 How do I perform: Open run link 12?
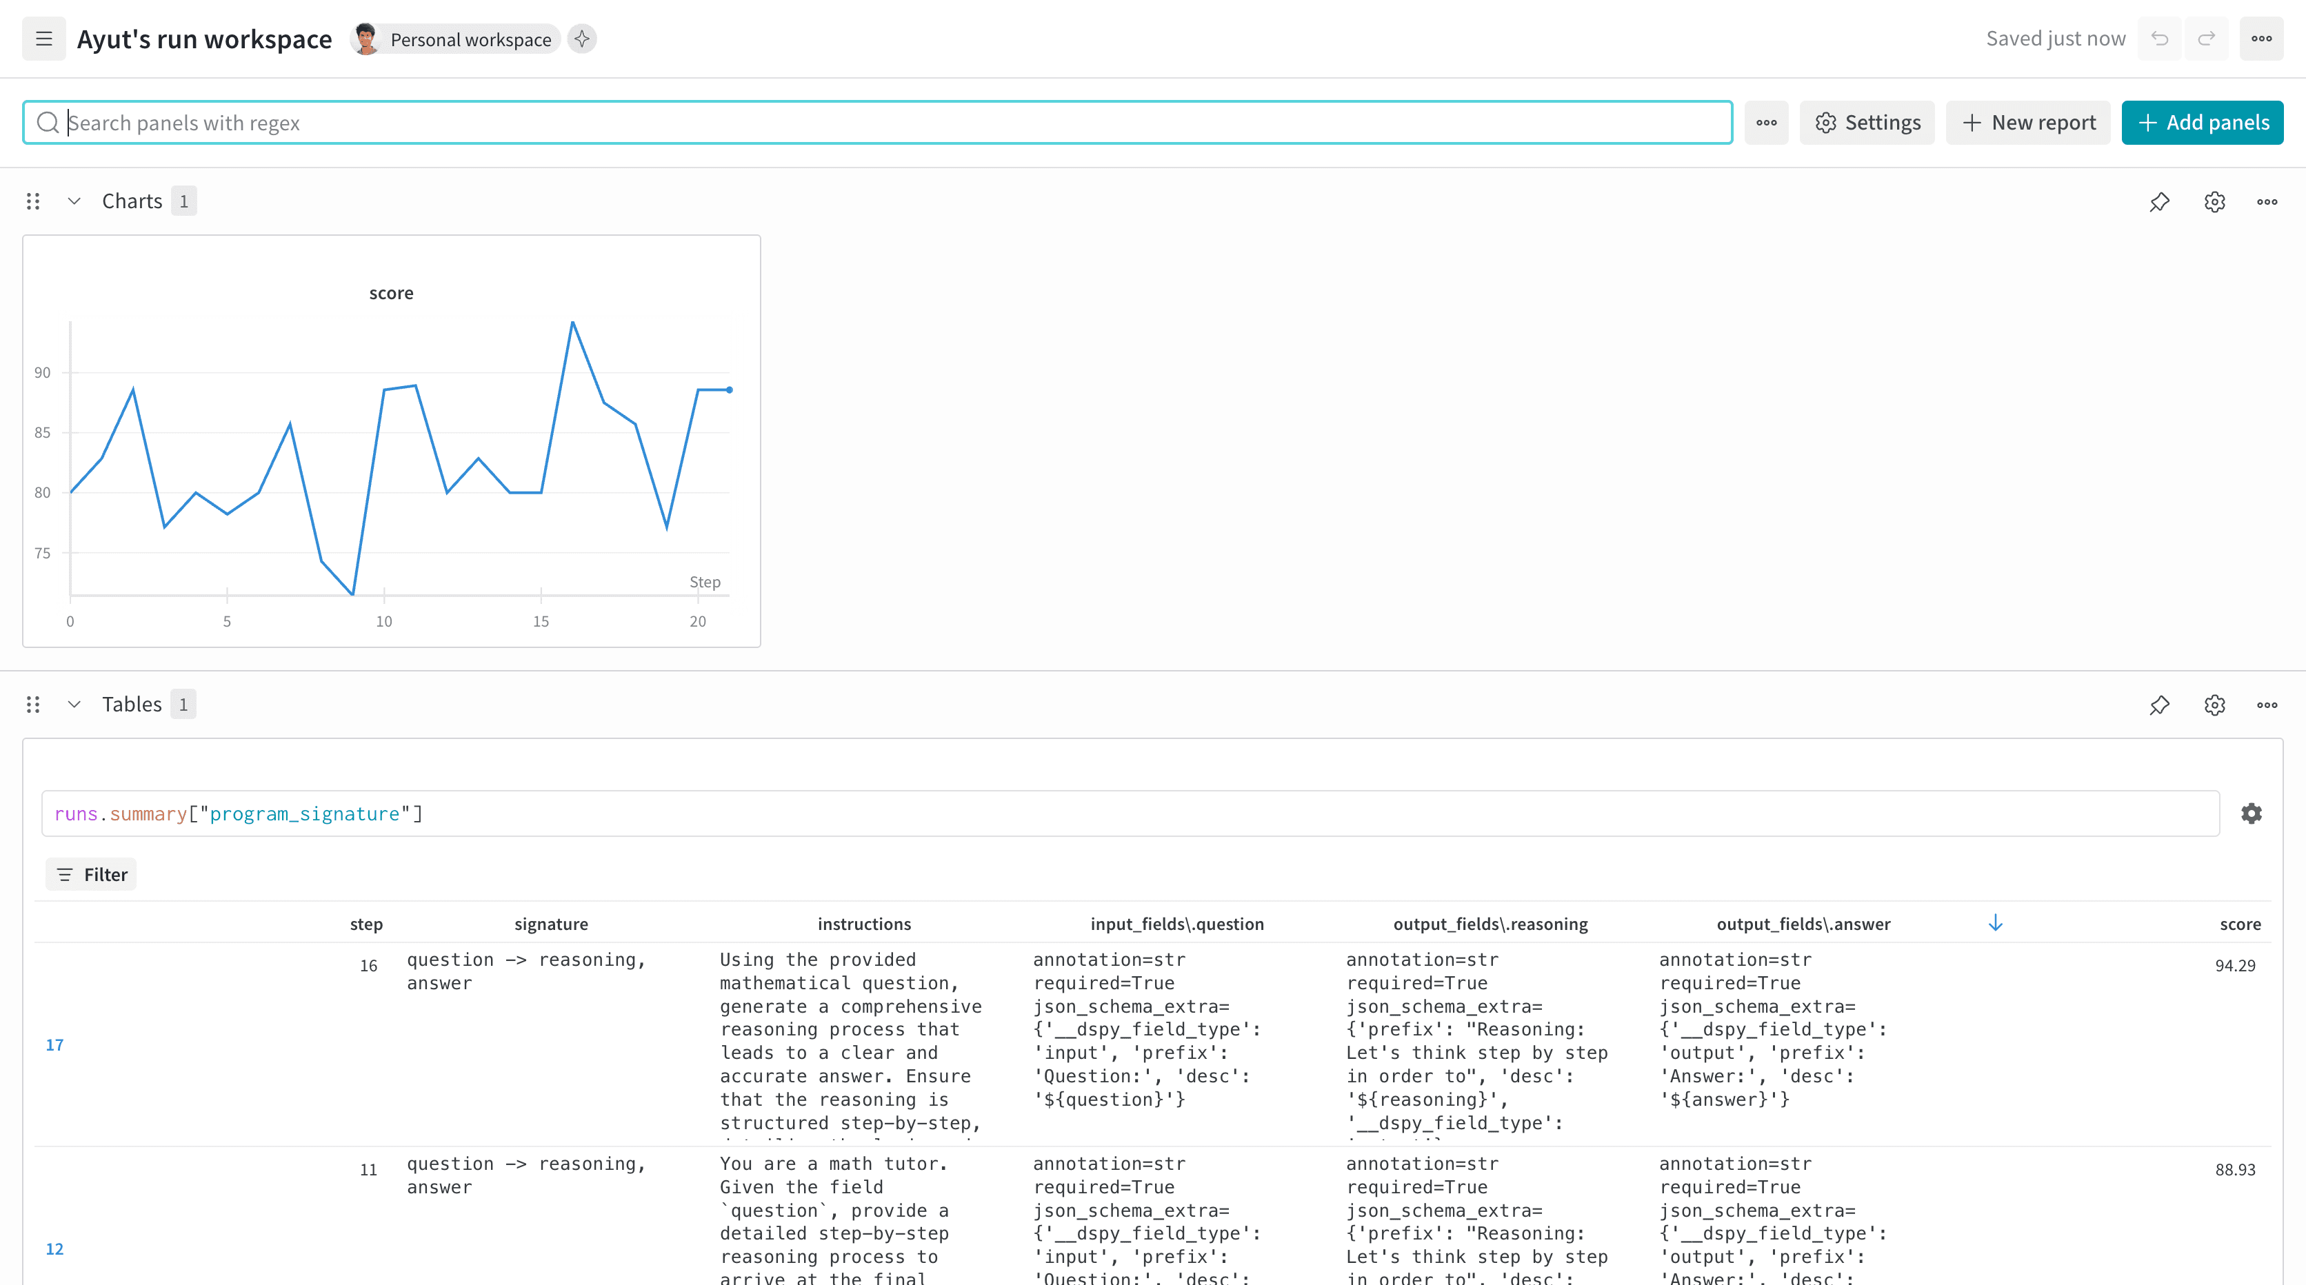tap(54, 1248)
